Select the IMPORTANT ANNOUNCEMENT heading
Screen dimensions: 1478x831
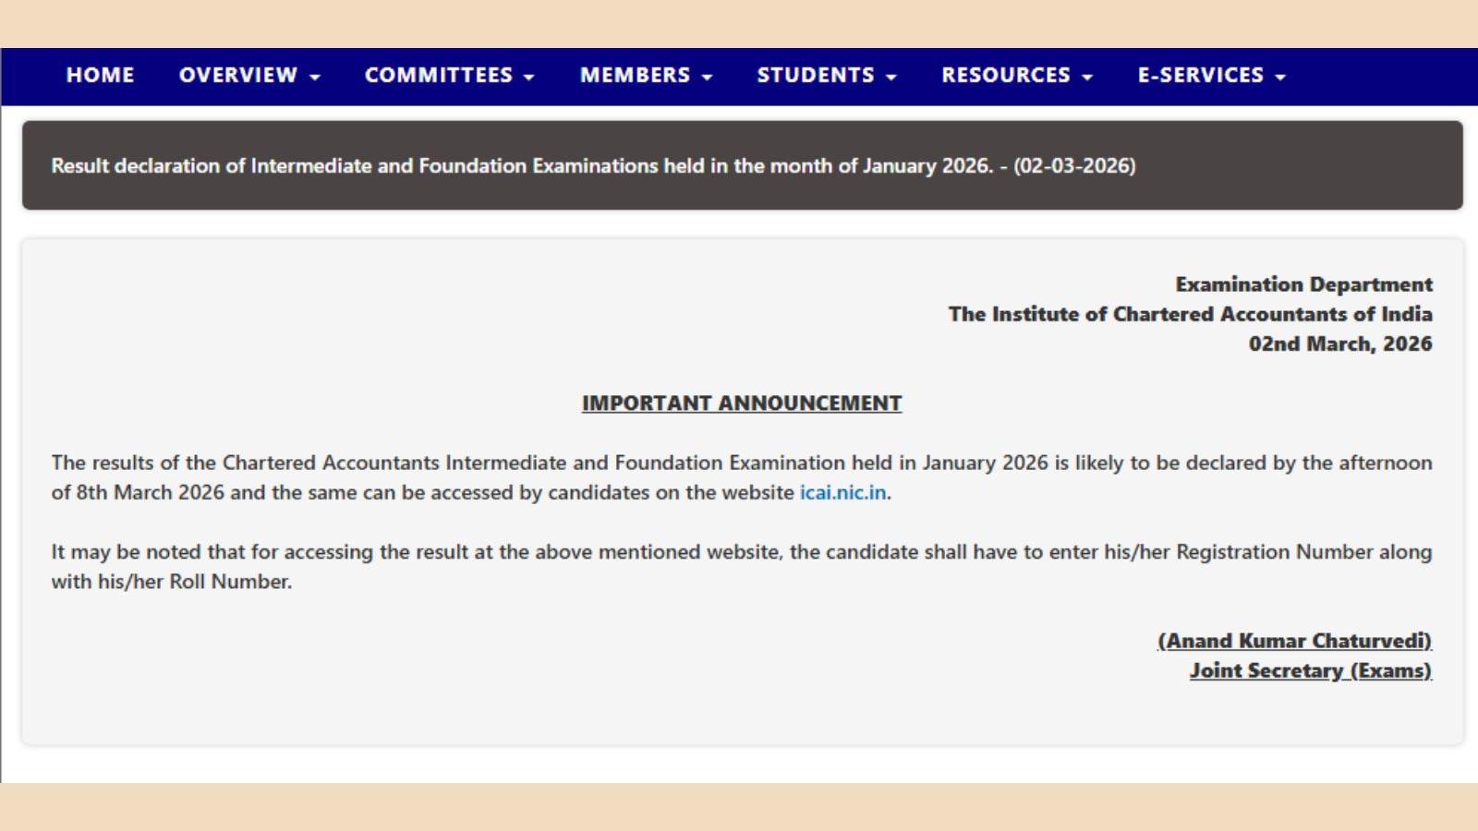coord(742,403)
